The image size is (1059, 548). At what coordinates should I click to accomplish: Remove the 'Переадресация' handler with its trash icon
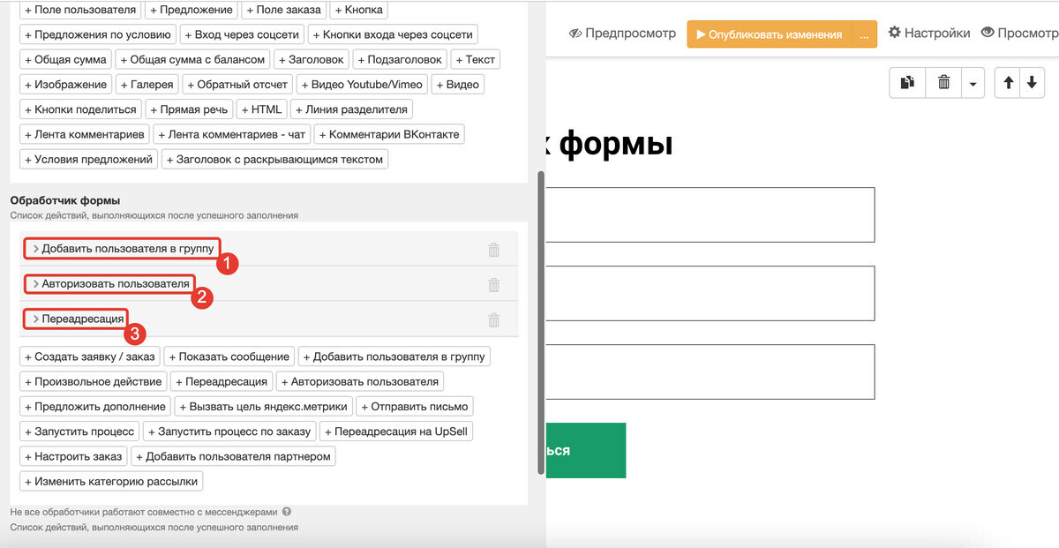pyautogui.click(x=494, y=320)
